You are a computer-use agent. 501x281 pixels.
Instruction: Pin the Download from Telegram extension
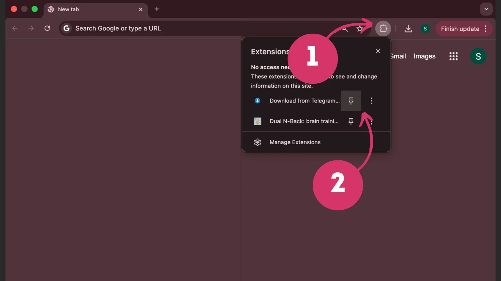pos(351,101)
